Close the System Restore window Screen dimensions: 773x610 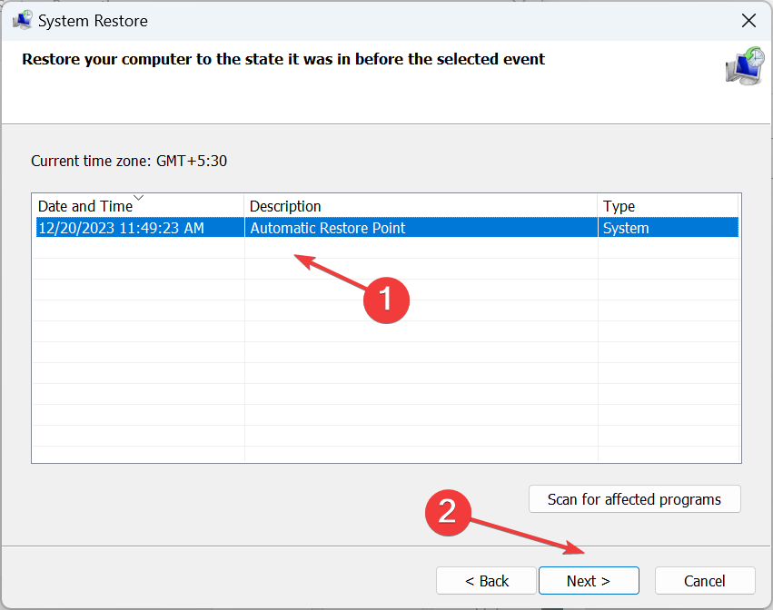click(748, 21)
